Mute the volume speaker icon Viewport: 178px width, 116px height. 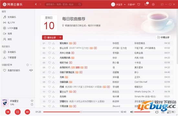[132, 112]
